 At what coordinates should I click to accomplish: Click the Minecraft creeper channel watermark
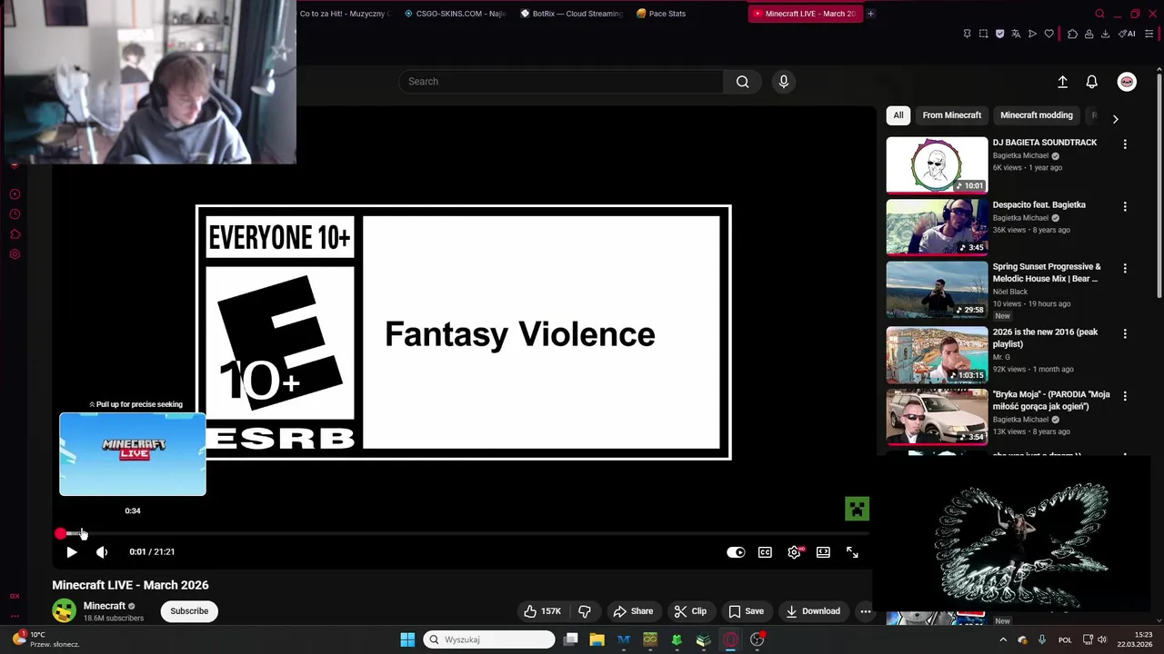(x=857, y=509)
